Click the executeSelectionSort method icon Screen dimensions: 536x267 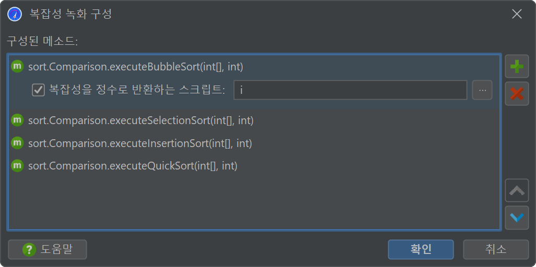click(x=17, y=120)
